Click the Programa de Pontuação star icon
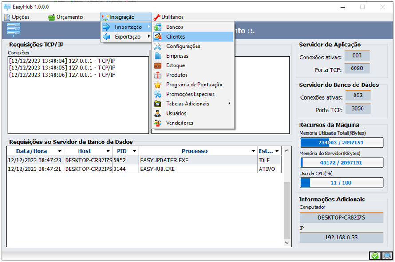The width and height of the screenshot is (395, 262). (x=158, y=85)
